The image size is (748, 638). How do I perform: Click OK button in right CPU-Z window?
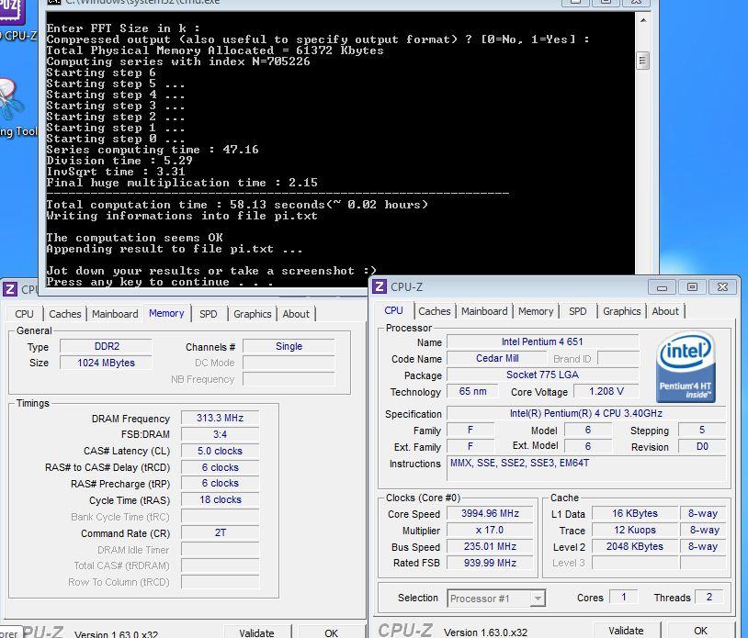coord(700,631)
